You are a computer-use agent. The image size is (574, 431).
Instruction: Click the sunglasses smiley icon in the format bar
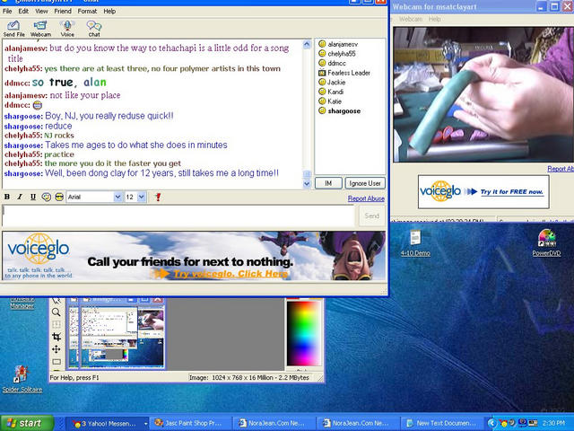point(59,198)
